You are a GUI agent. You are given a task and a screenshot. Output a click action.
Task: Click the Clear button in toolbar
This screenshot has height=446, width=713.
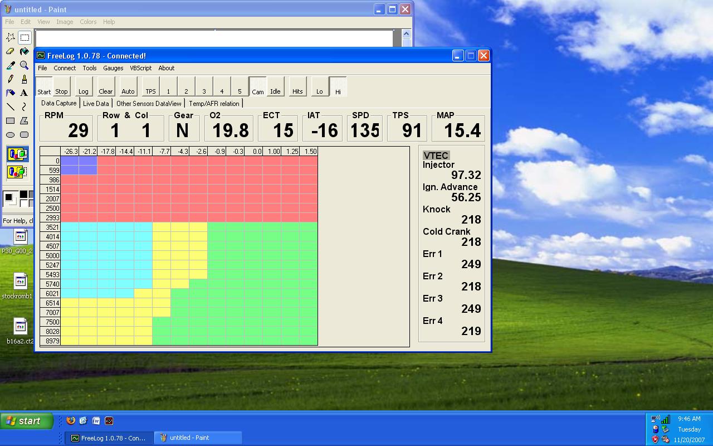105,87
